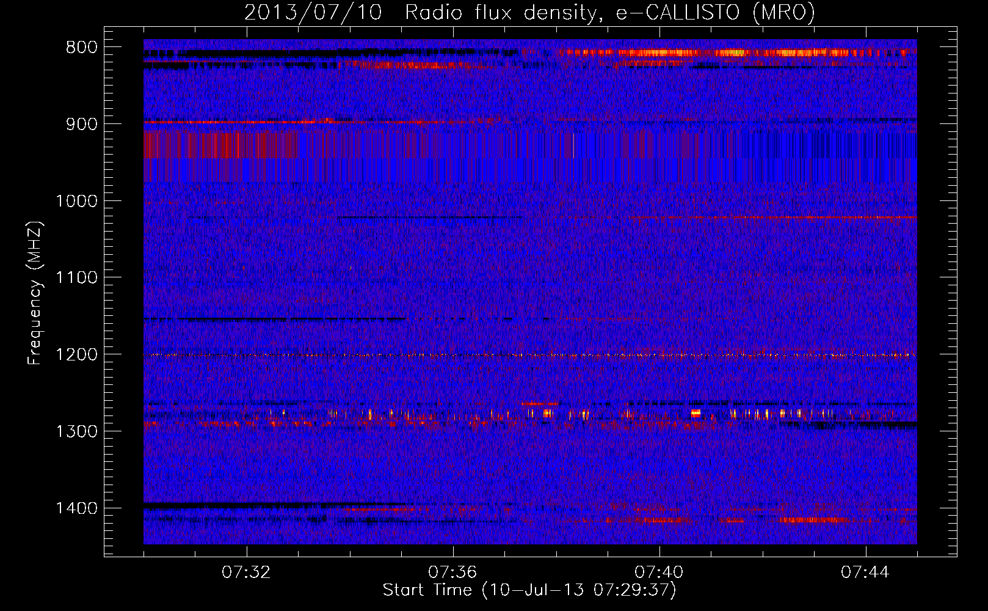Select the 1000 frequency tick label
This screenshot has height=611, width=988.
(x=77, y=201)
